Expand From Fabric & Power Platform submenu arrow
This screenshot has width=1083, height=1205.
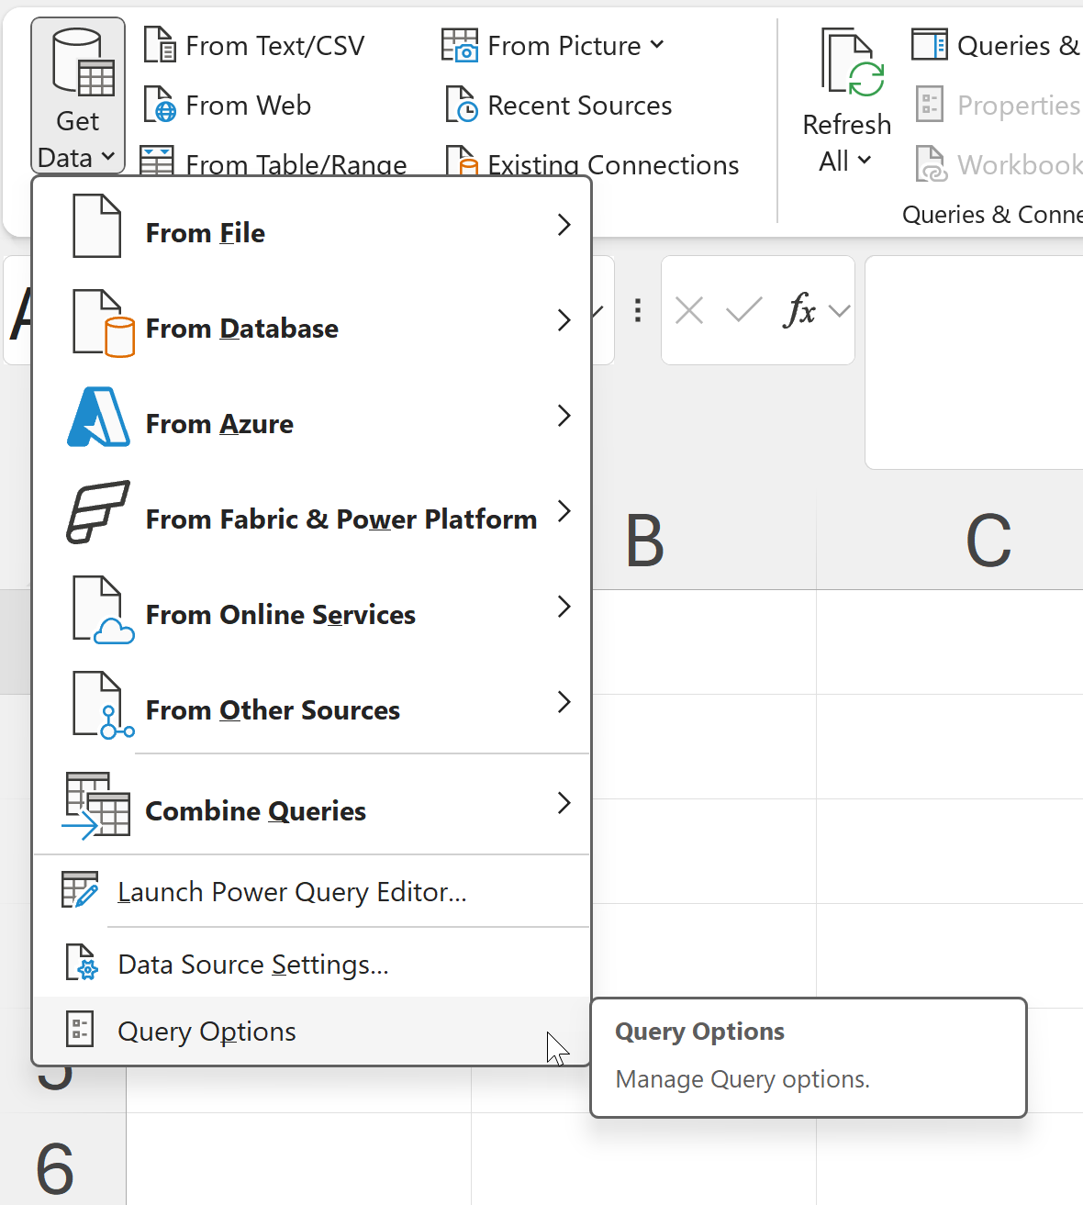coord(564,511)
